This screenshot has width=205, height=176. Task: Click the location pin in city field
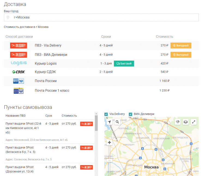point(8,17)
